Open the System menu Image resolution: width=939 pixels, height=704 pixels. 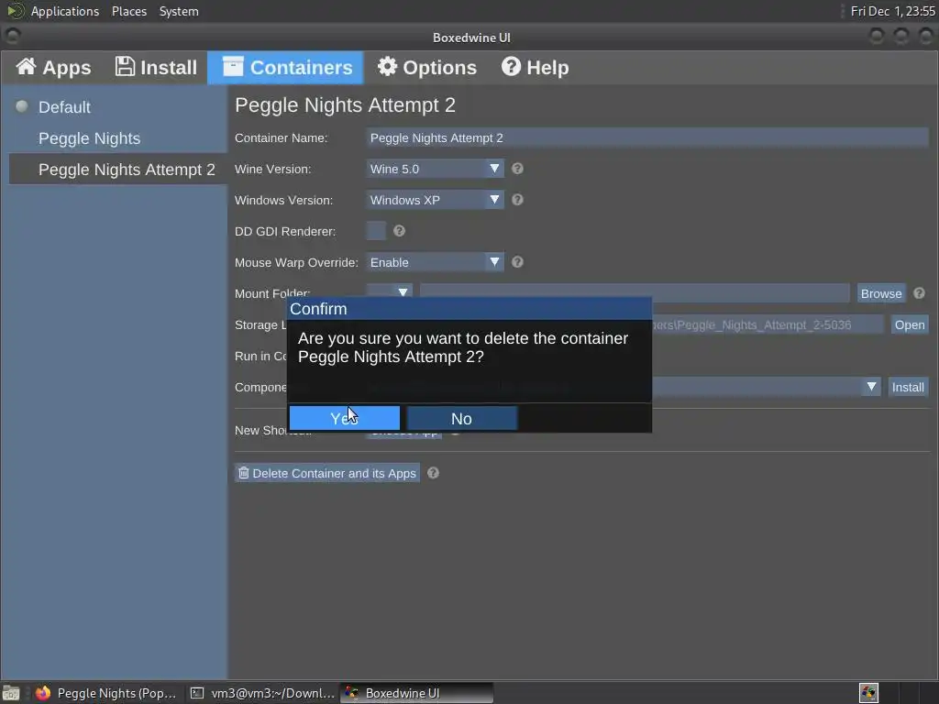pyautogui.click(x=179, y=11)
